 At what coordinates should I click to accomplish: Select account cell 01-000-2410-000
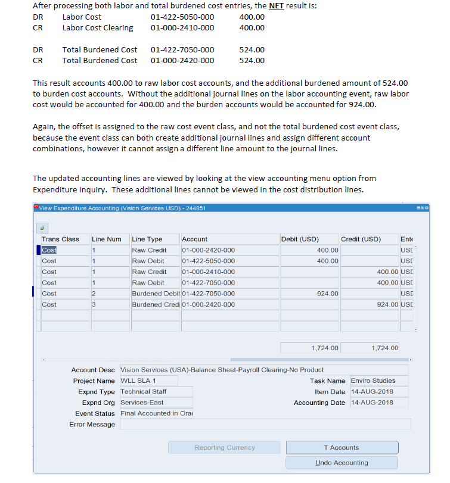tap(230, 272)
